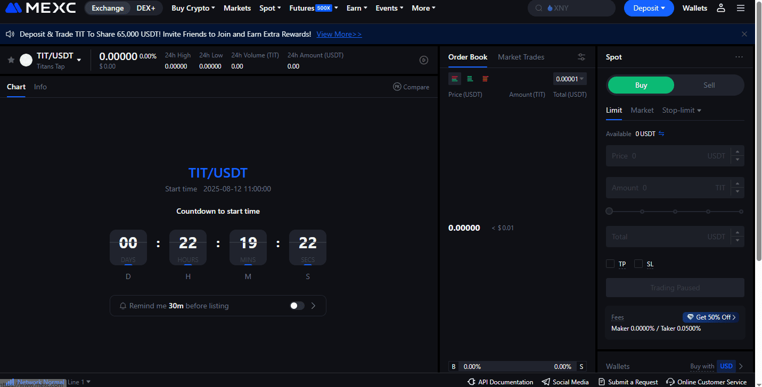Open the Buy Crypto dropdown
The width and height of the screenshot is (762, 387).
193,8
